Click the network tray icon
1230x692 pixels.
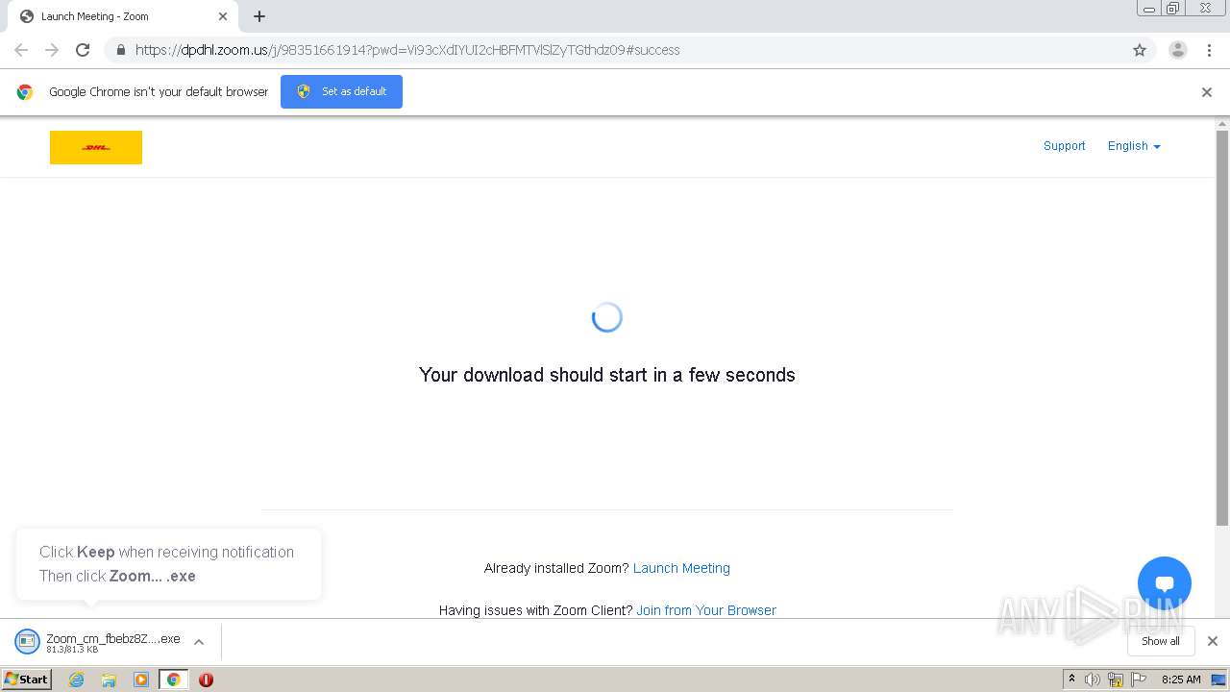coord(1116,680)
